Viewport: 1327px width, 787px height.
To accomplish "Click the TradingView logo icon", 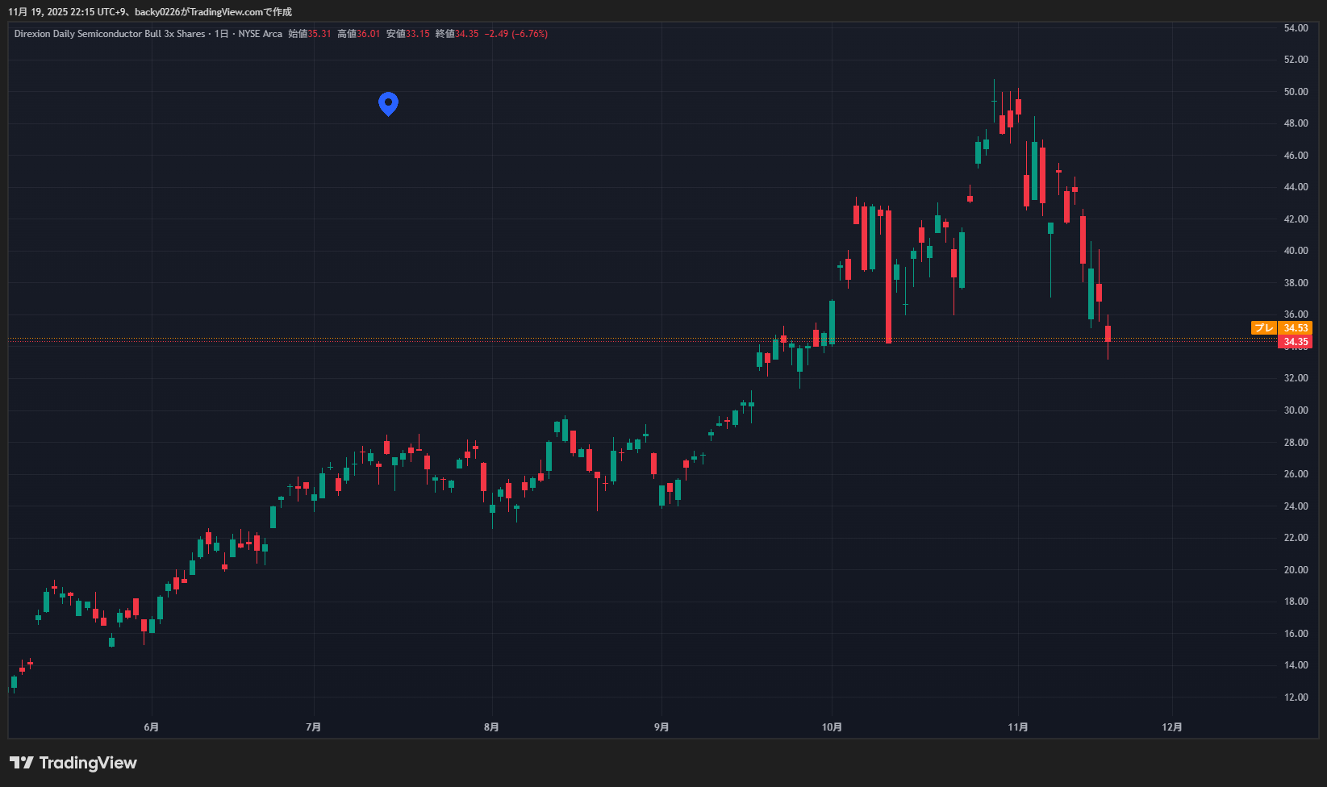I will tap(22, 763).
